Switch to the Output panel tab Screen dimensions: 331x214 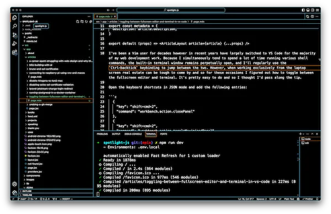tap(116, 134)
